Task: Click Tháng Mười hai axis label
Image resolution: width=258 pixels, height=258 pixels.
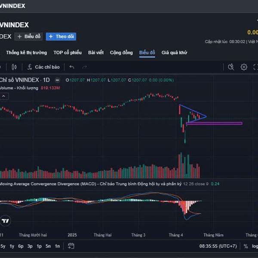Action: [x=33, y=235]
